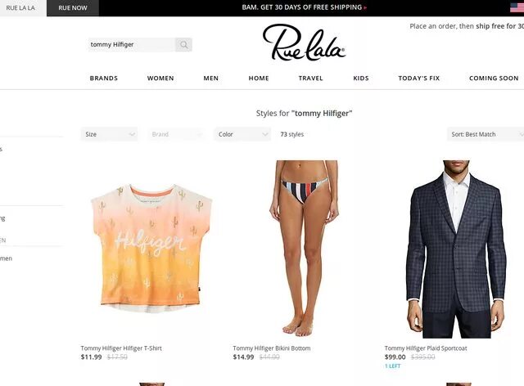Expand the Color filter dropdown

(x=242, y=134)
